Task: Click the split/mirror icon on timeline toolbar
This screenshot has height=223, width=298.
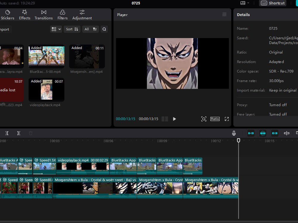Action: (x=287, y=133)
